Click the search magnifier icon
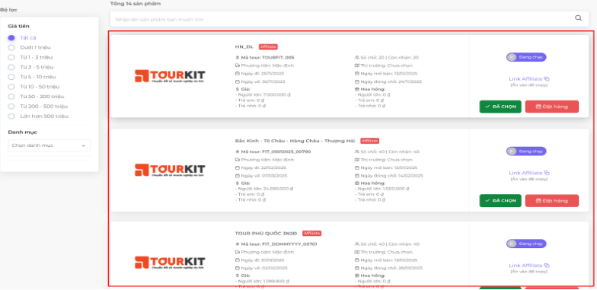 (578, 18)
